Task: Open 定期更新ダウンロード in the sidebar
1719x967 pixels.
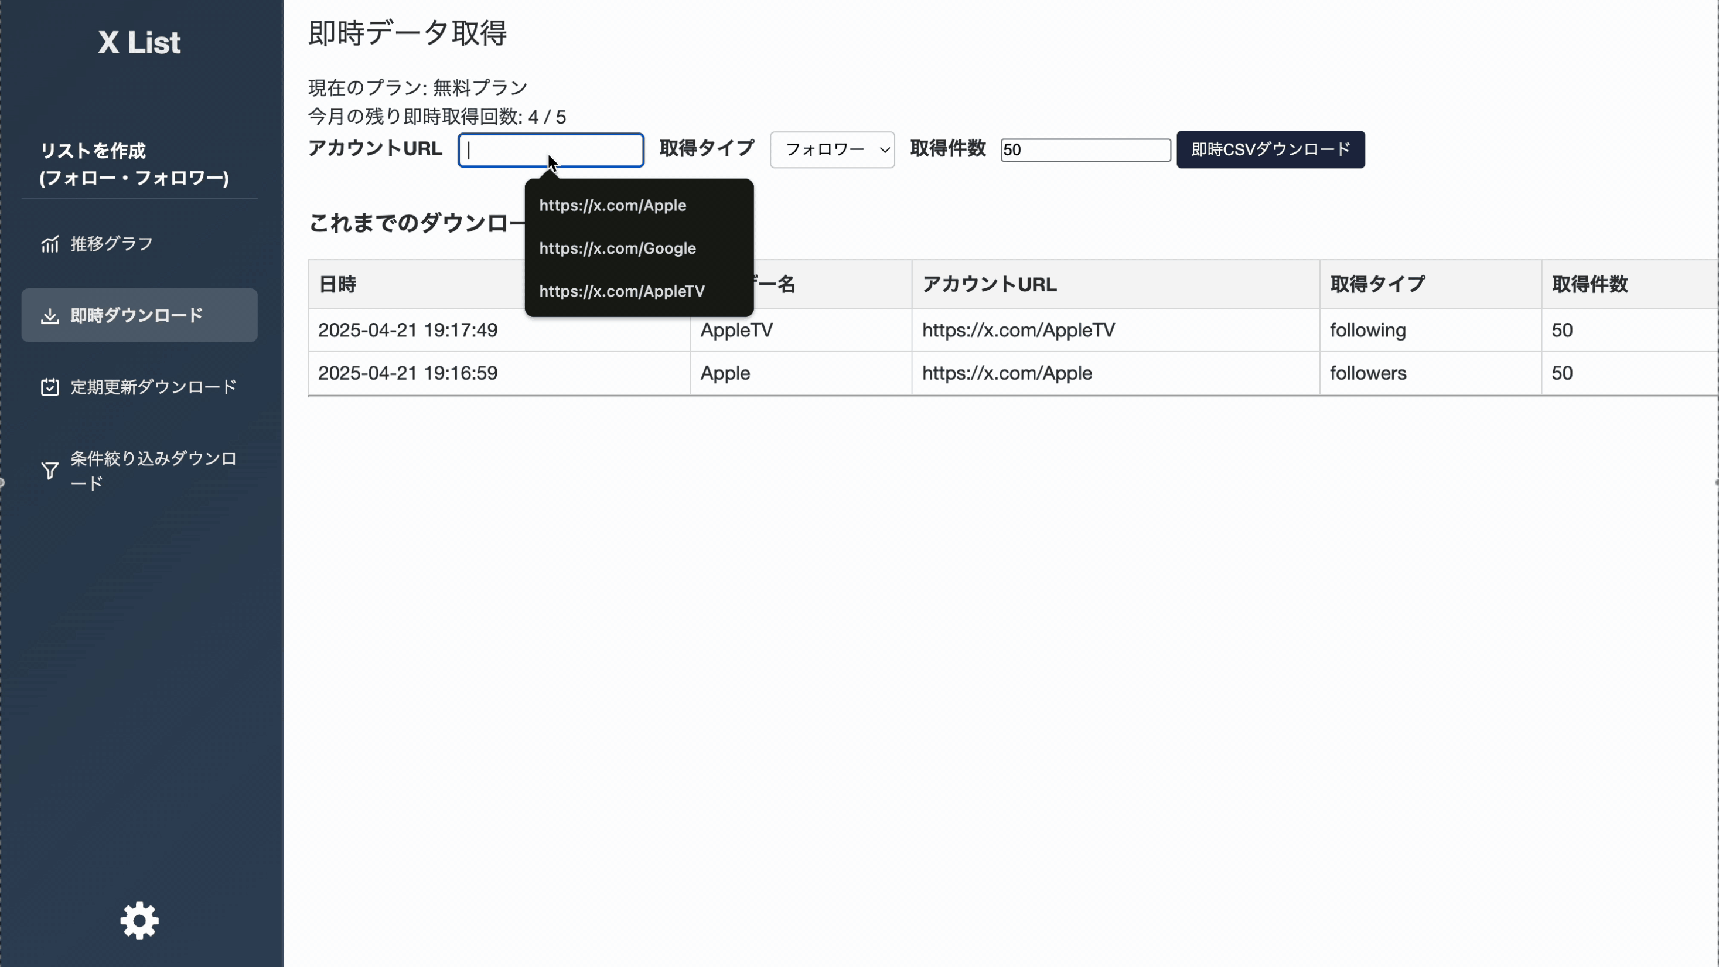Action: (x=139, y=387)
